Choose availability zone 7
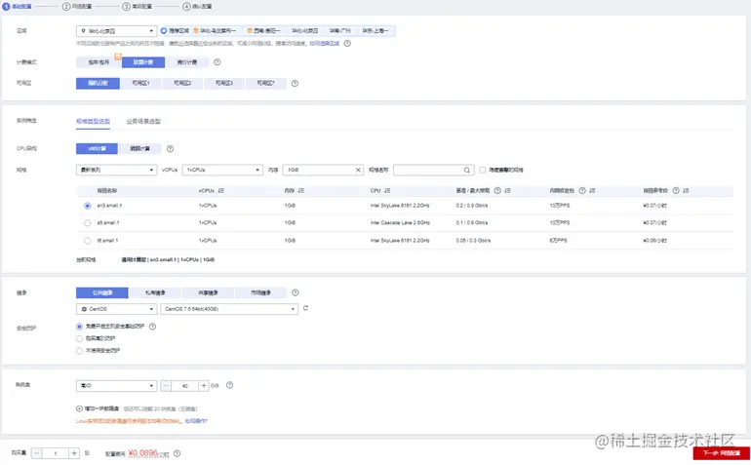This screenshot has height=465, width=751. pyautogui.click(x=266, y=83)
